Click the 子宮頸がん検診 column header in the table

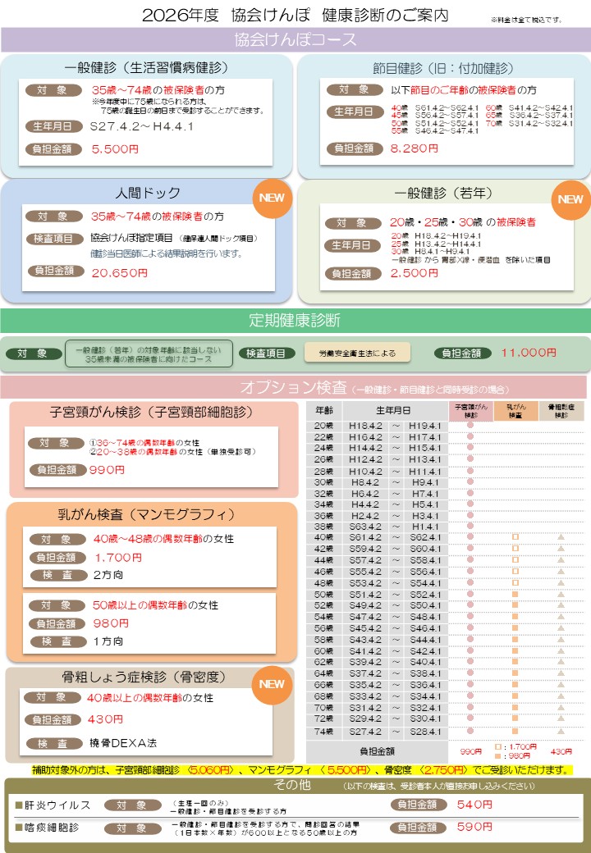click(x=470, y=410)
